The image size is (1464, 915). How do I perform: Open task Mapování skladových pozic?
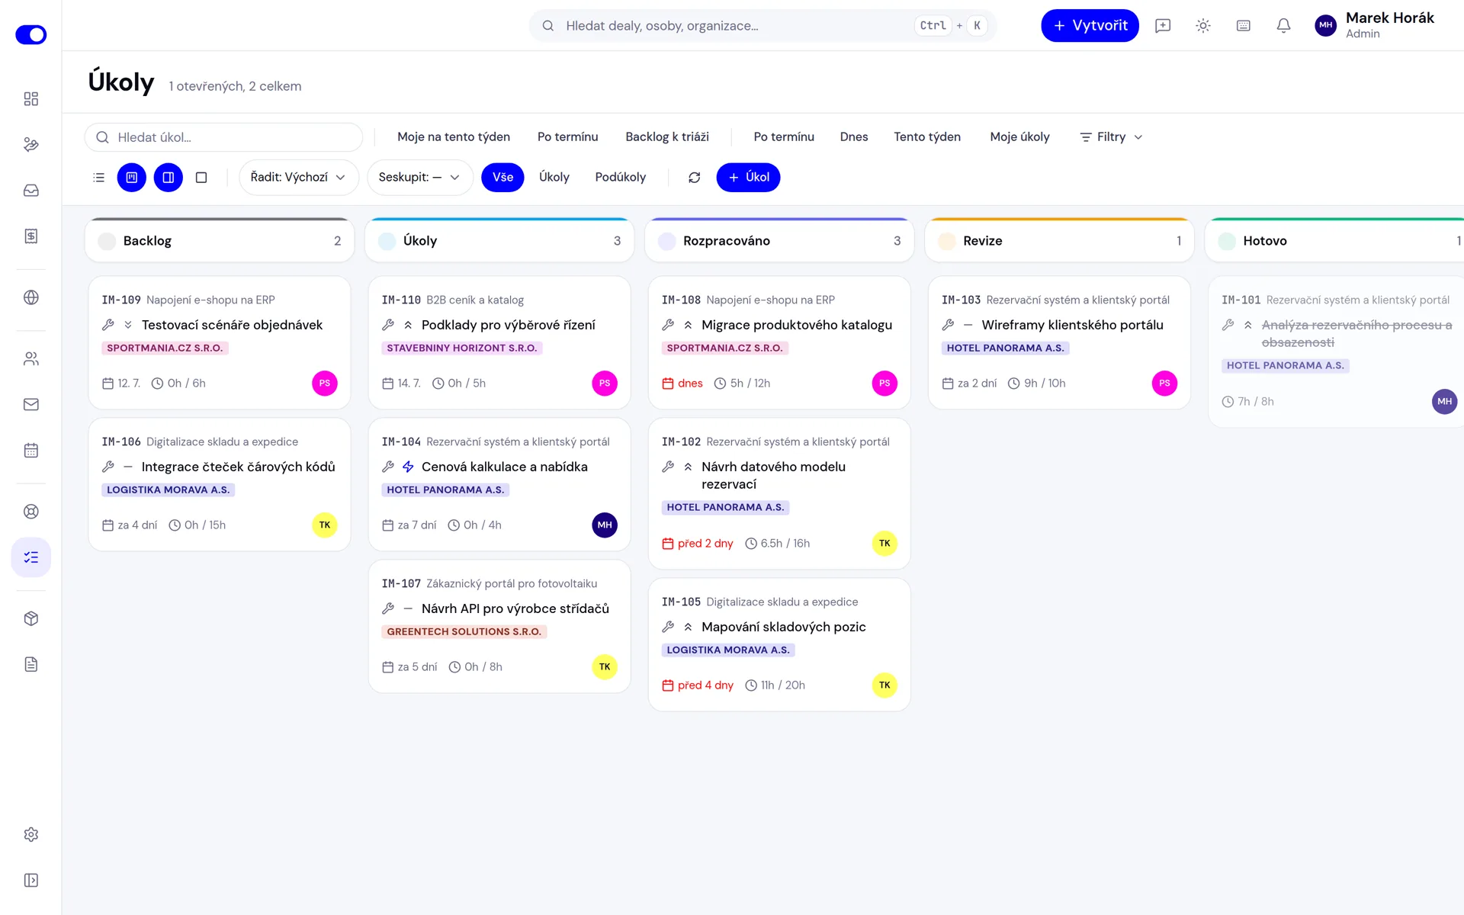tap(784, 627)
